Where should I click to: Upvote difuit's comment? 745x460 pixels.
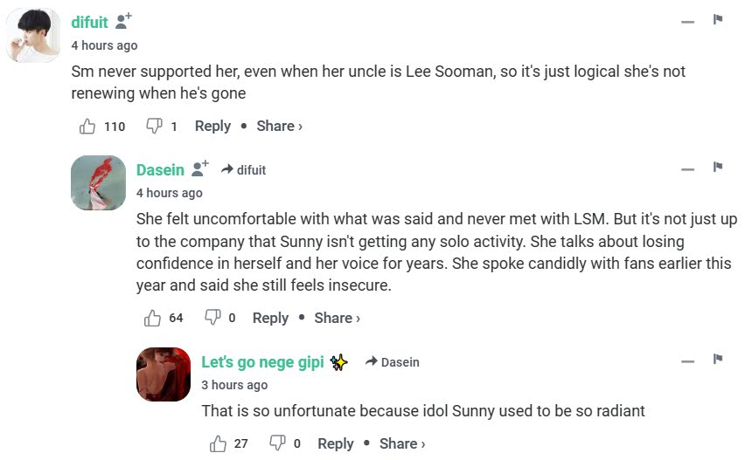(x=87, y=127)
